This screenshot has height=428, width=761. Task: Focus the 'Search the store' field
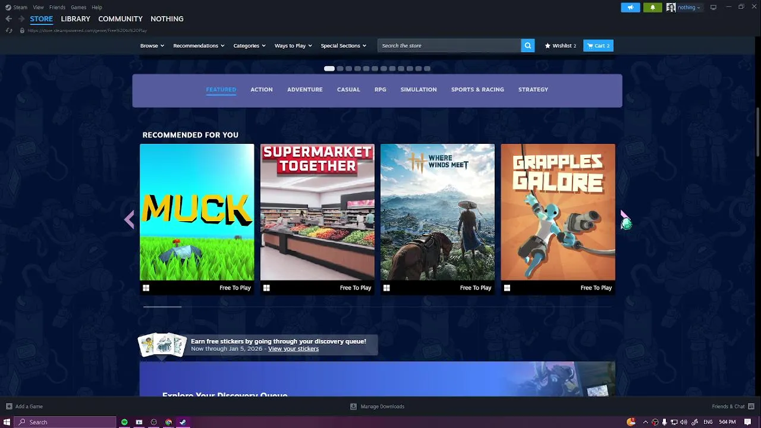(x=449, y=46)
